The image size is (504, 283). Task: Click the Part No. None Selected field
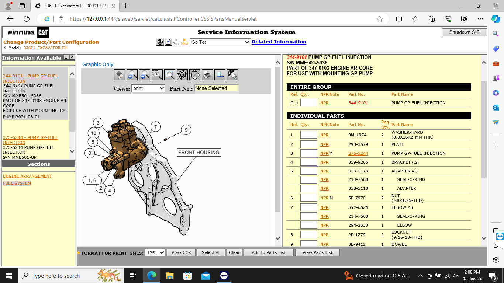[217, 88]
